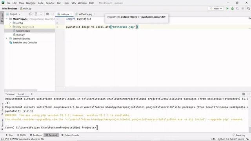Viewport: 251px width, 141px height.
Task: Close the main.py editor tab
Action: click(71, 14)
